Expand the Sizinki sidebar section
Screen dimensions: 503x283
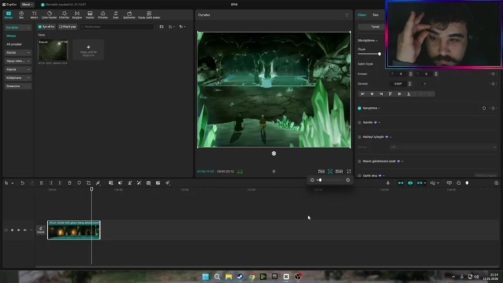[18, 53]
